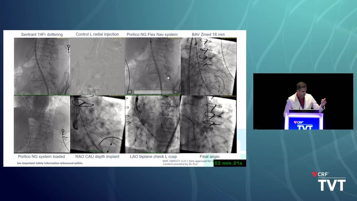Image resolution: width=357 pixels, height=201 pixels.
Task: Open the Final angio image
Action: tap(208, 124)
